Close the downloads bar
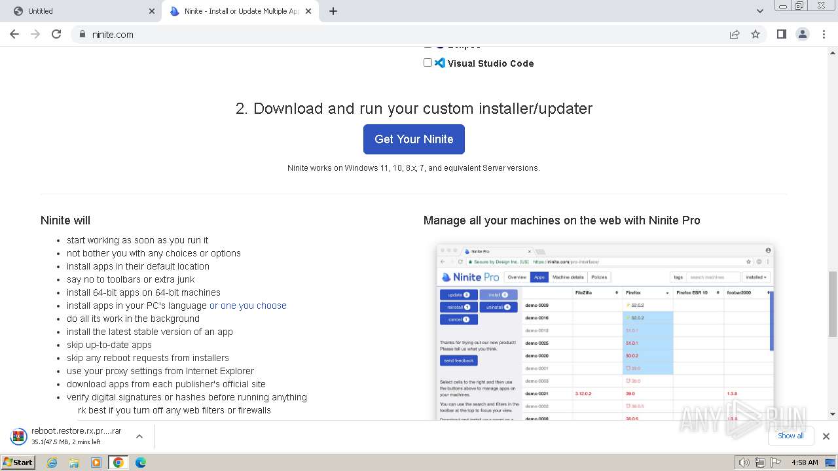The height and width of the screenshot is (471, 838). 826,436
